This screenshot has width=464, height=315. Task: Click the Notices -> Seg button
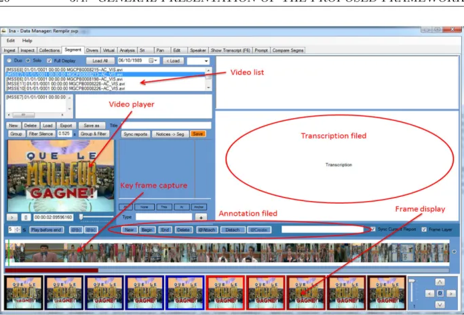[170, 134]
